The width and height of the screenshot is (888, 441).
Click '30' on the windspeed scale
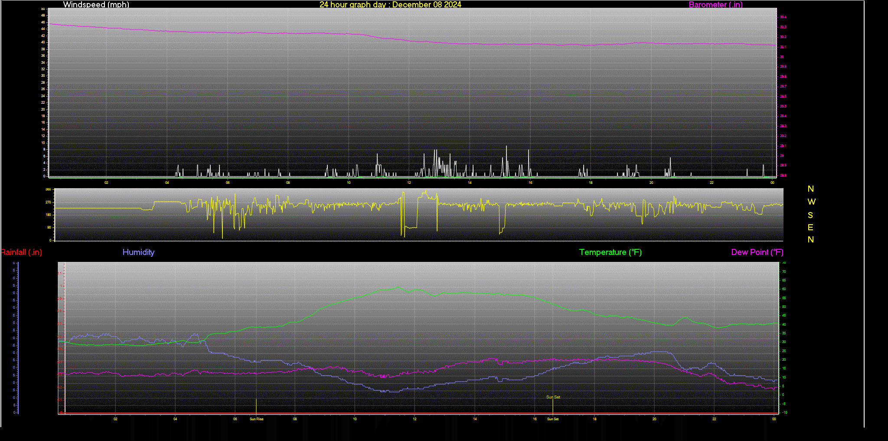pos(43,76)
